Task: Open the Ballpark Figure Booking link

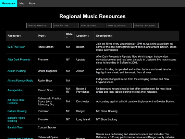Action: pos(16,119)
